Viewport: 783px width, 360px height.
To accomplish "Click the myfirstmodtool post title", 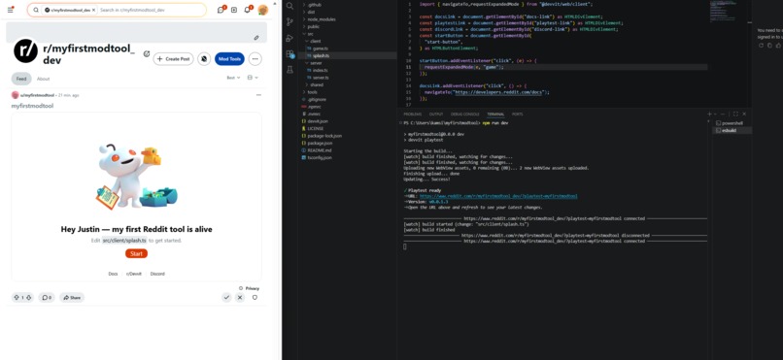I will pos(32,106).
